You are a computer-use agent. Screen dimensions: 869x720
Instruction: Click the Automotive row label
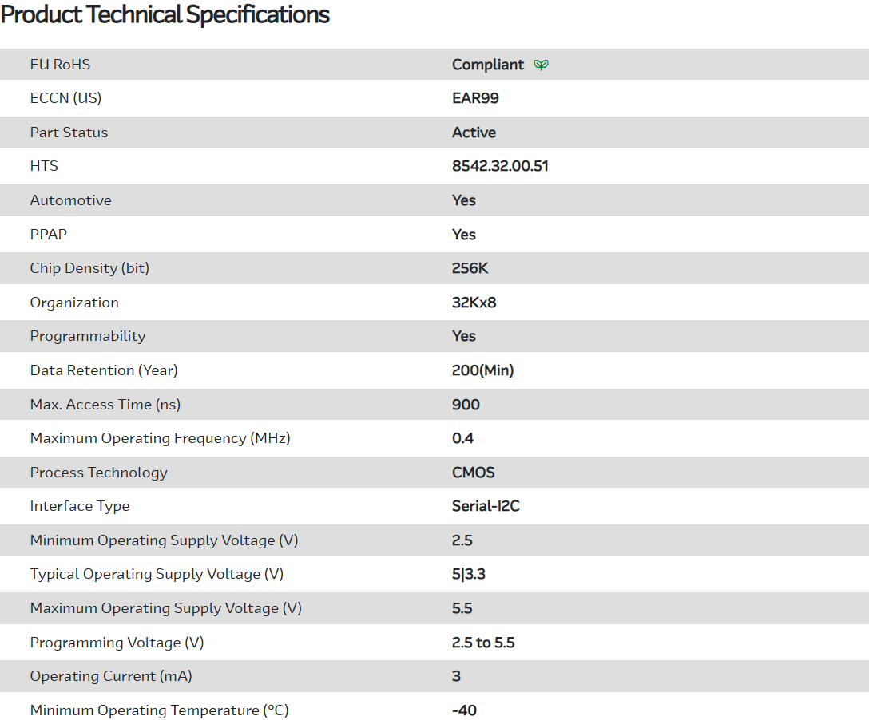coord(71,200)
